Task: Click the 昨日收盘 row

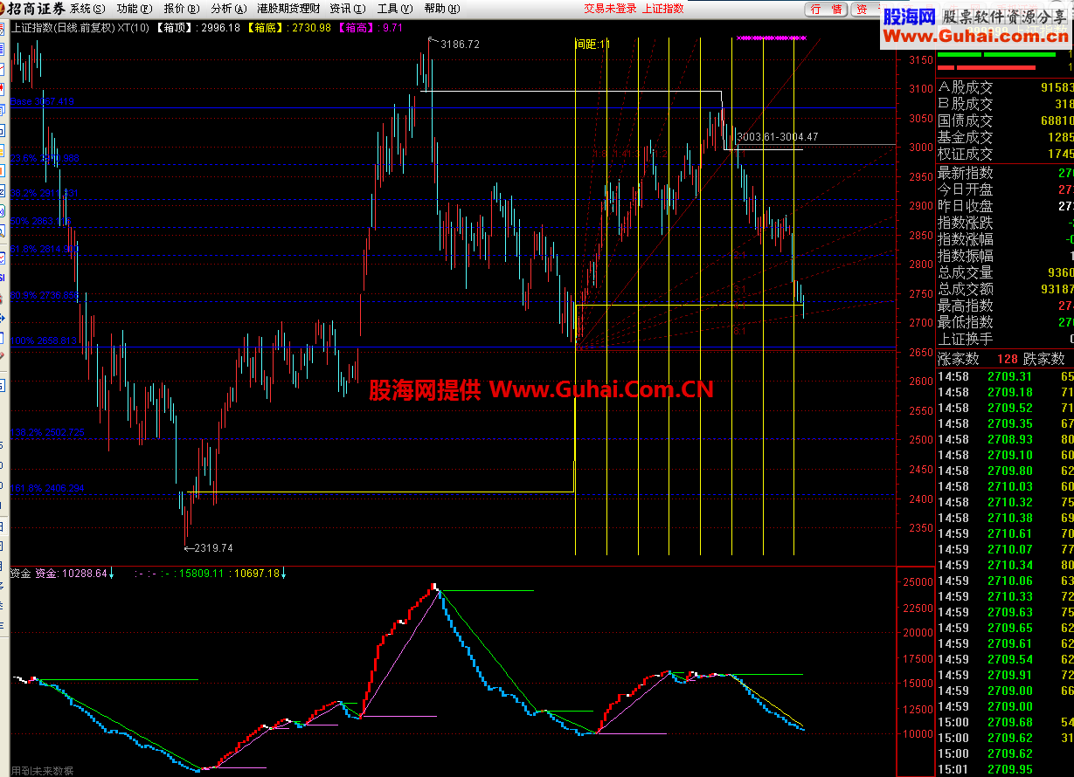Action: point(1005,206)
